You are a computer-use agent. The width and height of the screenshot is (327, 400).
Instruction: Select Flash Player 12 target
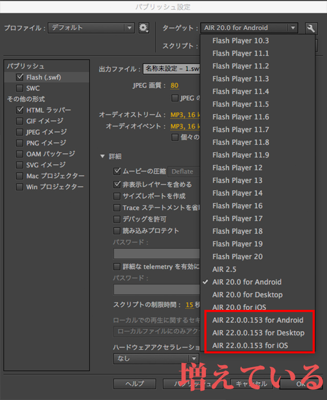click(258, 168)
